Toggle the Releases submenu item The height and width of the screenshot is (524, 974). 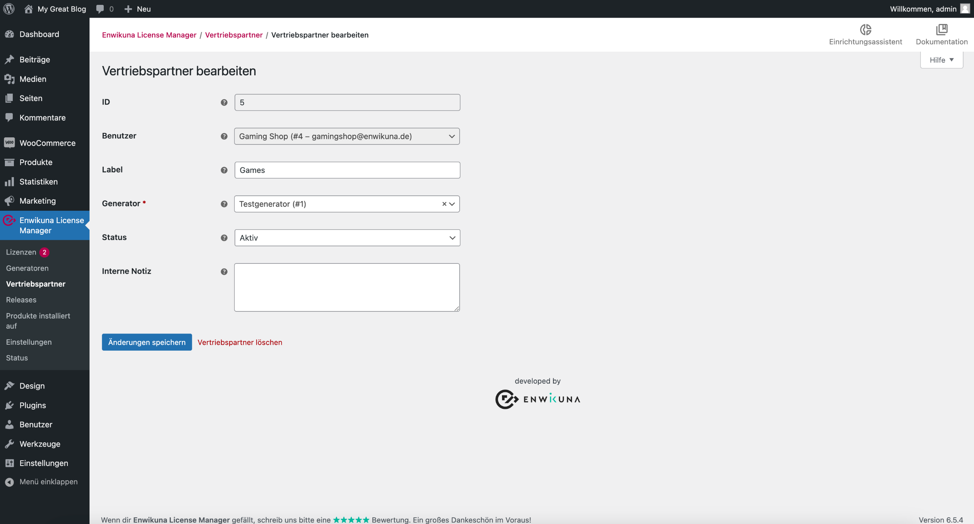point(21,299)
